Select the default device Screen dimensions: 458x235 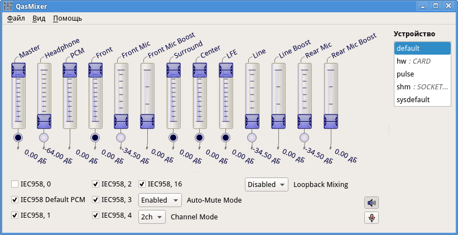(422, 48)
